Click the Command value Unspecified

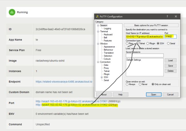(43, 124)
